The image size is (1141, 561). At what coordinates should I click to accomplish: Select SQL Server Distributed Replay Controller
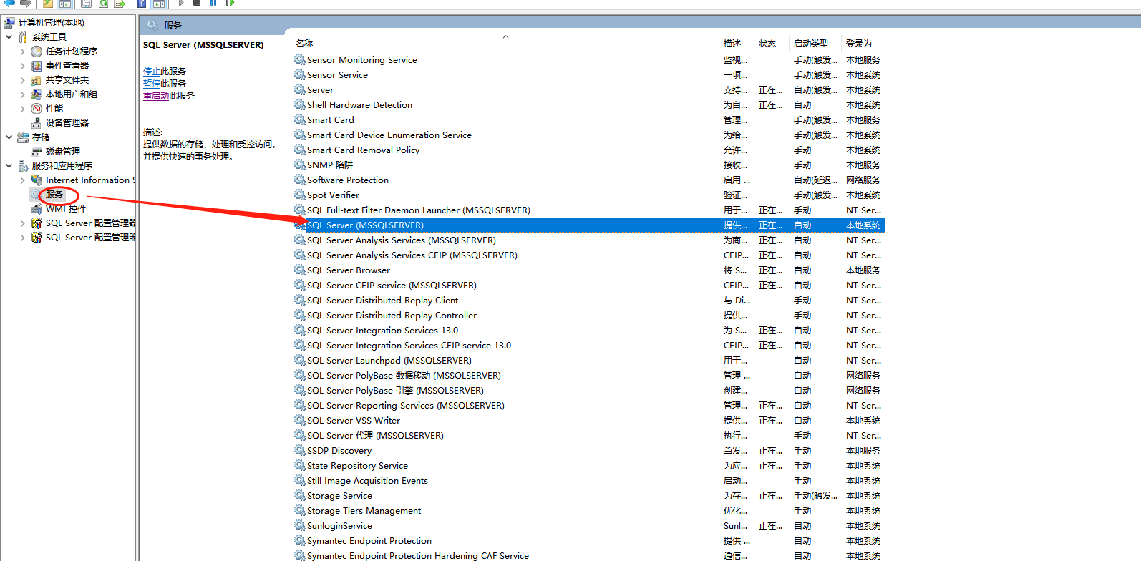(x=589, y=315)
